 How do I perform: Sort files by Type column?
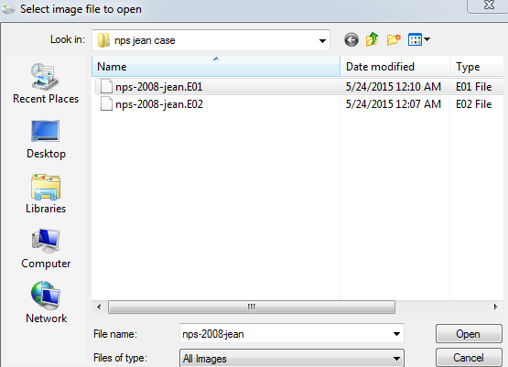tap(477, 67)
